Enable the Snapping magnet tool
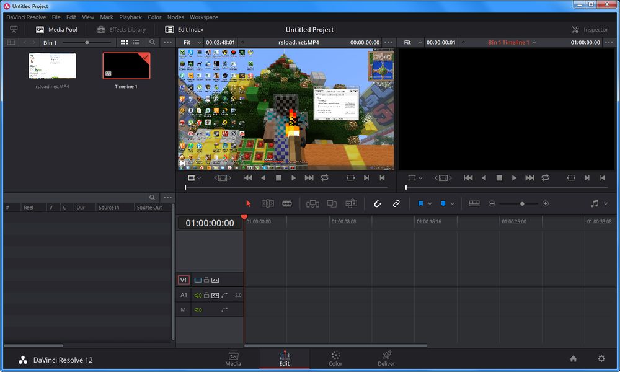The height and width of the screenshot is (372, 620). point(378,203)
